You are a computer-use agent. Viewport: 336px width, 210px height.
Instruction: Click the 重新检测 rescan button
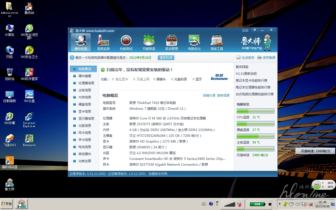(x=166, y=57)
